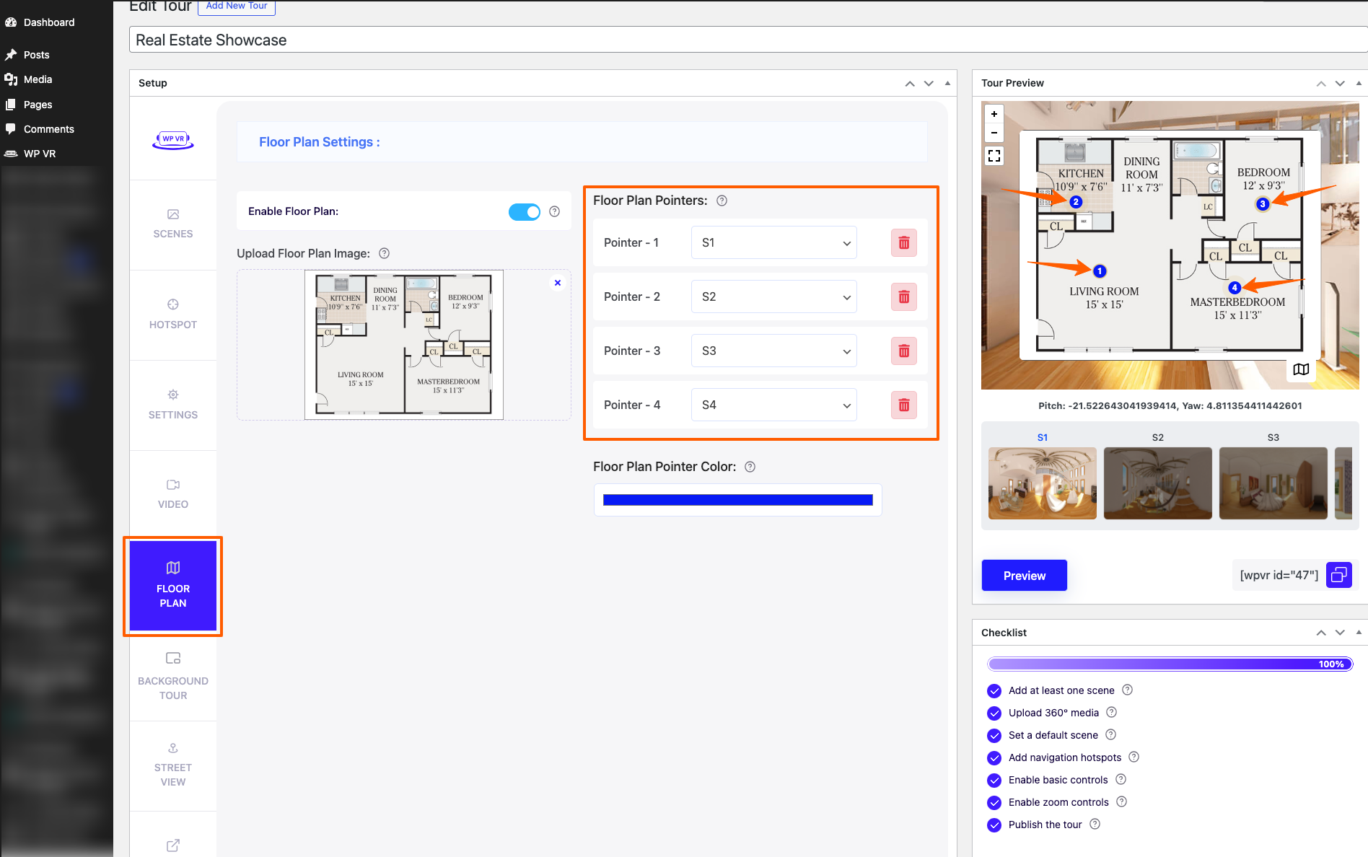The image size is (1368, 857).
Task: Open the Pointer - 4 scene dropdown
Action: [773, 405]
